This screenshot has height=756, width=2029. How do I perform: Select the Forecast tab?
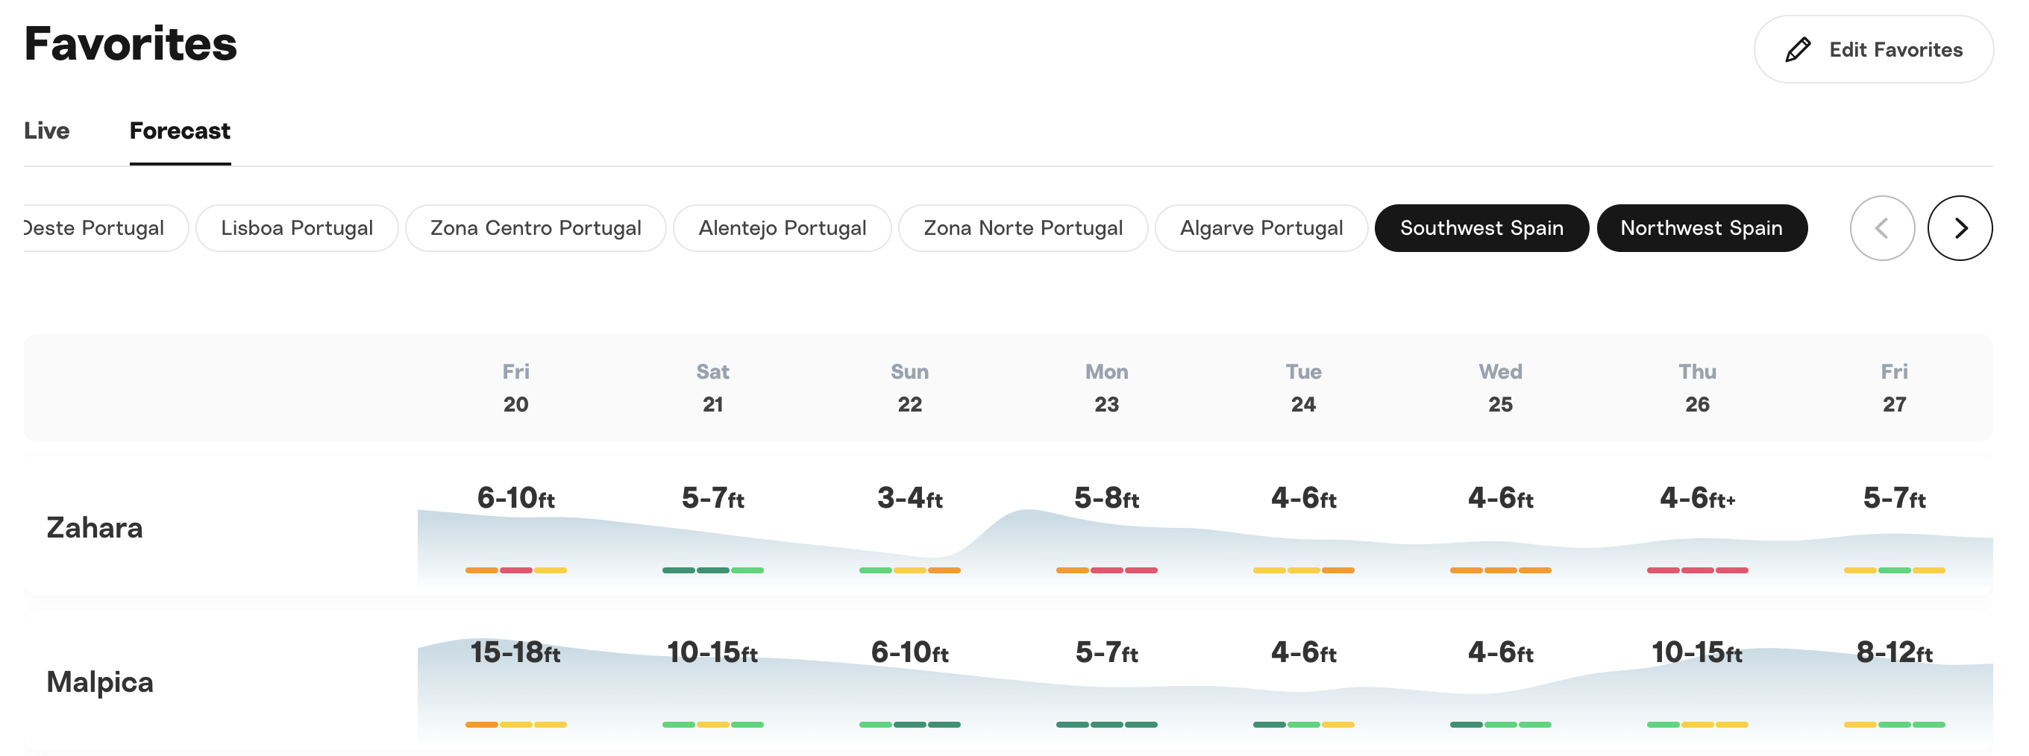click(180, 130)
